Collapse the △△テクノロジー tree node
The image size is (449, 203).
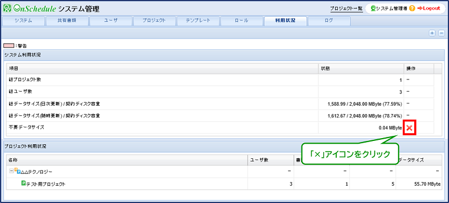tap(11, 171)
